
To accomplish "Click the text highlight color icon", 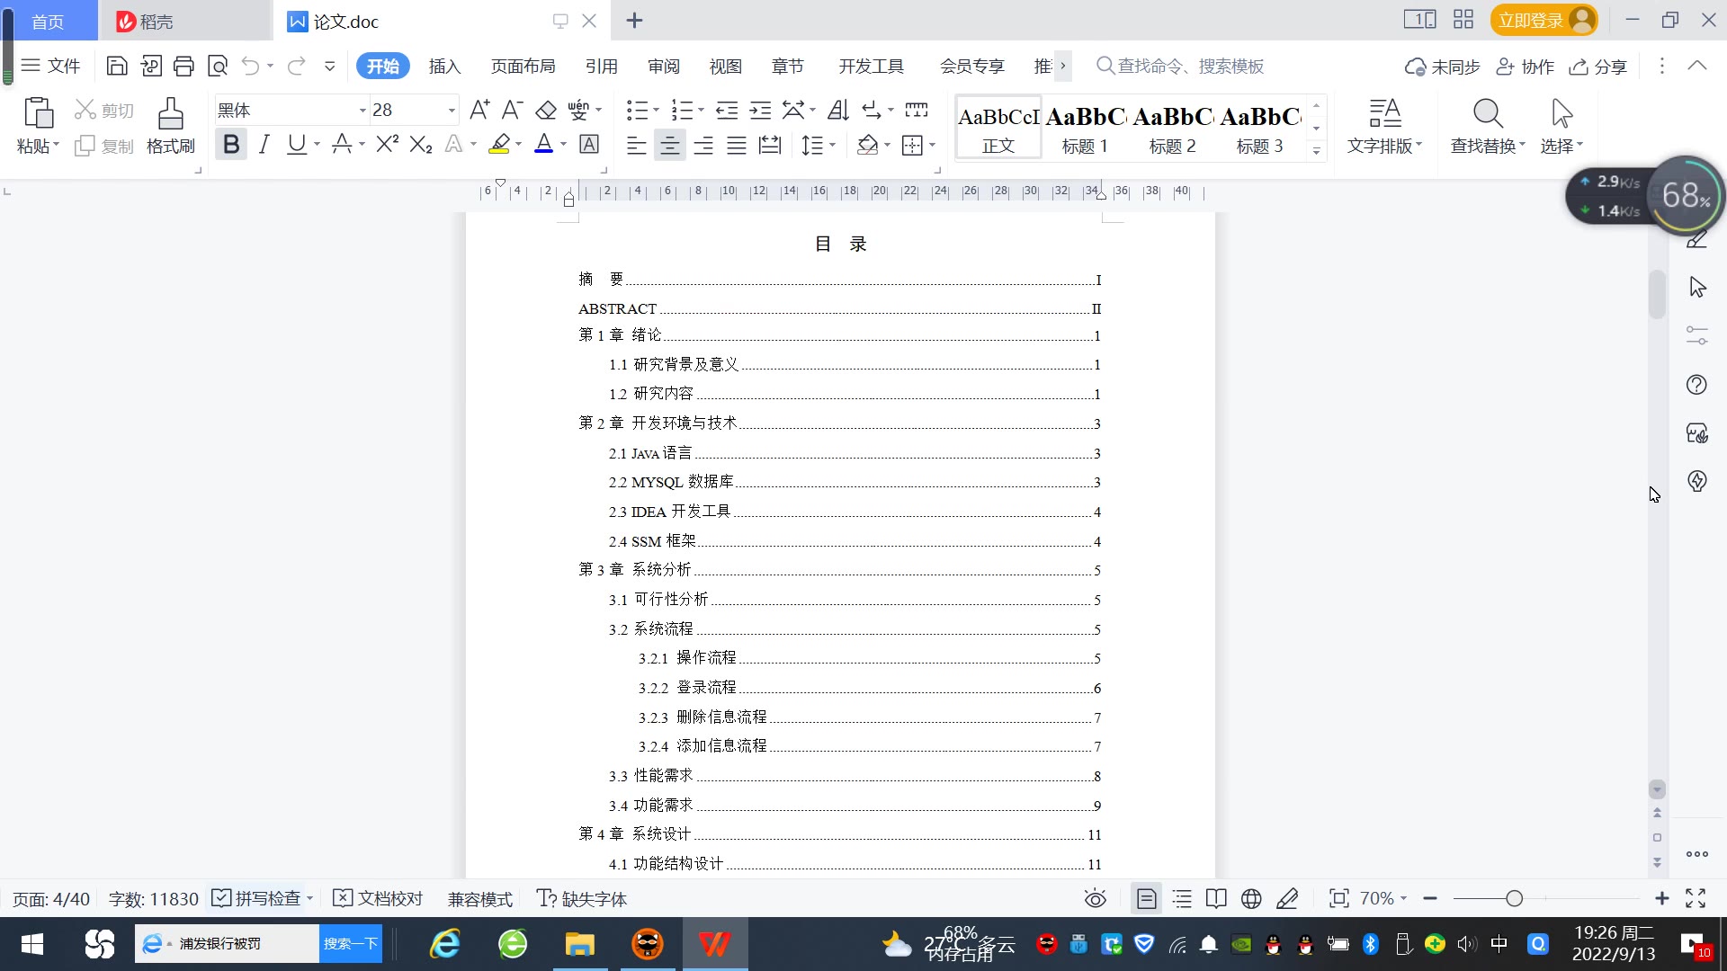I will point(499,145).
